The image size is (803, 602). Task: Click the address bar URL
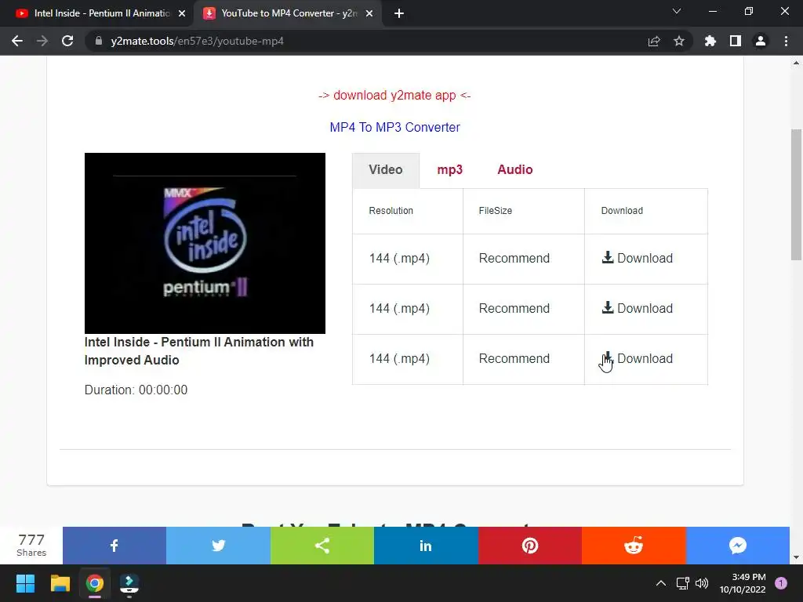pos(197,41)
